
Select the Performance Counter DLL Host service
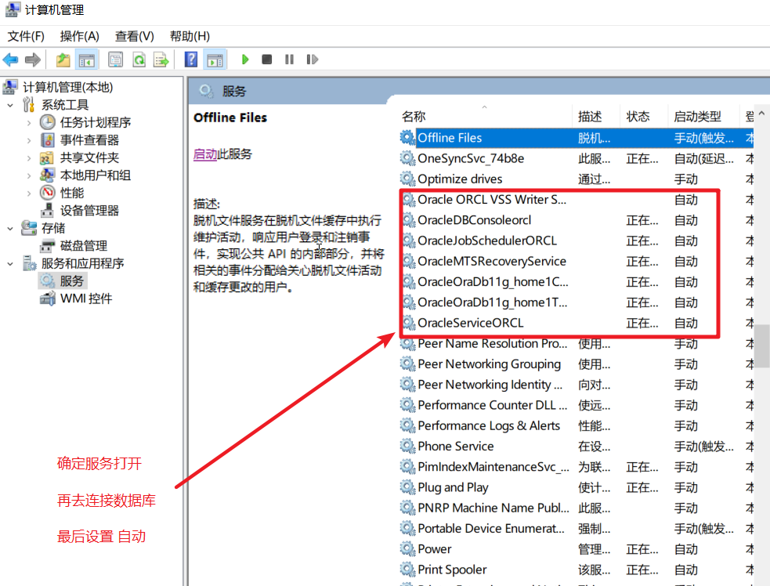577,405
